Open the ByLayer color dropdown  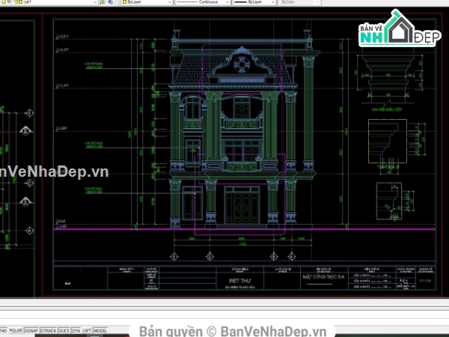171,3
